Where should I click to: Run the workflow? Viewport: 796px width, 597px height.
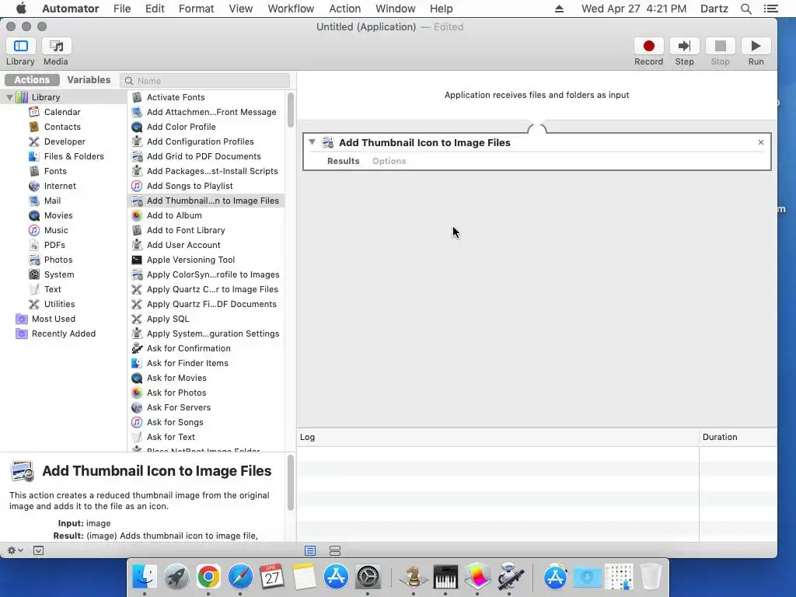[x=756, y=47]
